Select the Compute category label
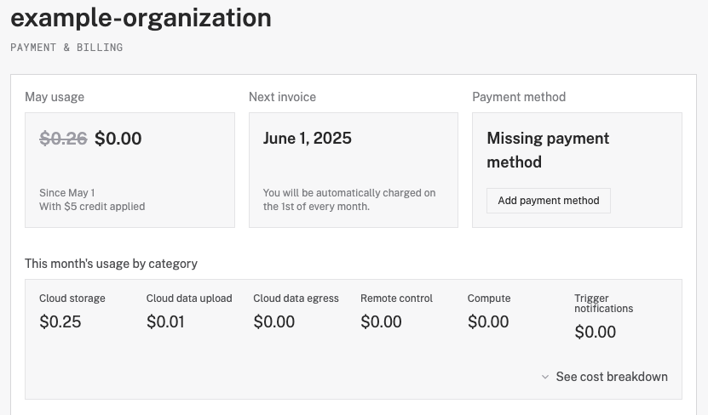 [x=489, y=298]
